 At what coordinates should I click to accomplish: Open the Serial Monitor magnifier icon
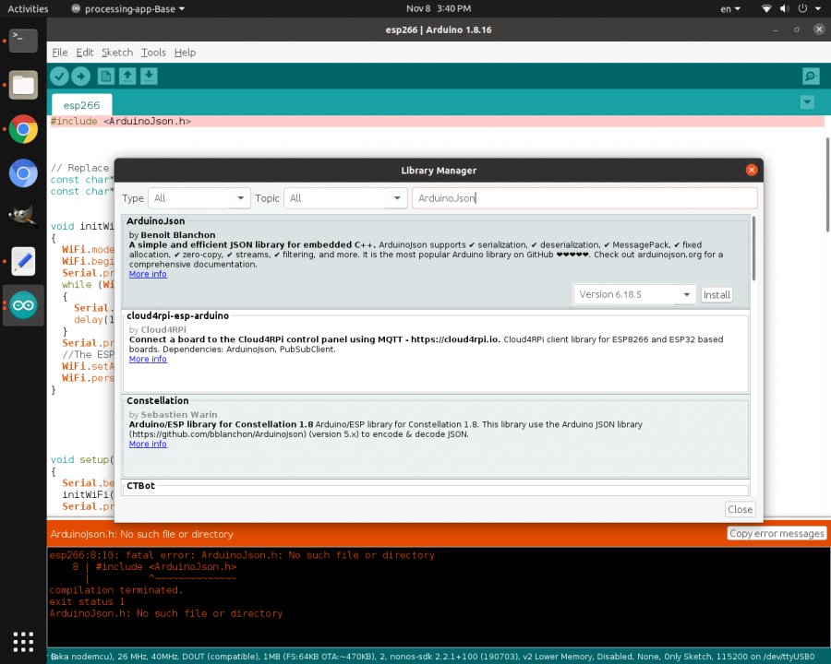[811, 77]
